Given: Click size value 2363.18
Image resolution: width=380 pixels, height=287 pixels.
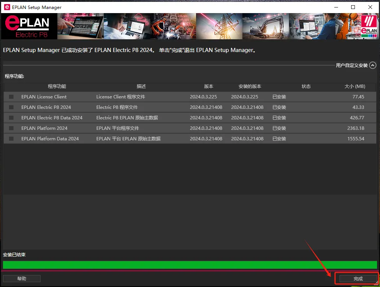Looking at the screenshot, I should pos(356,128).
